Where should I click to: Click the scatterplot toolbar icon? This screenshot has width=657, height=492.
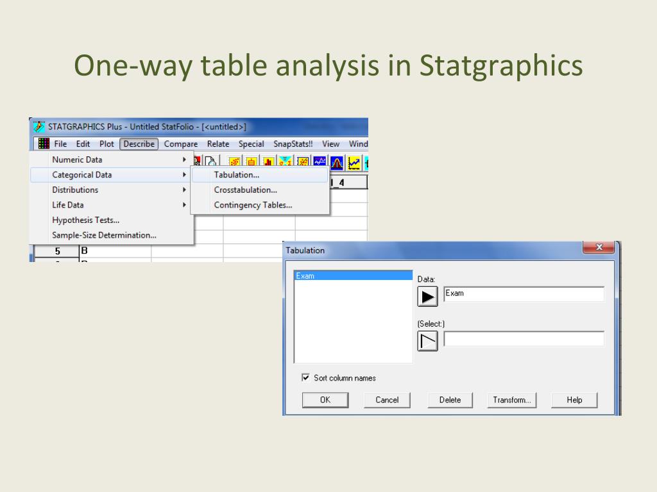(235, 161)
